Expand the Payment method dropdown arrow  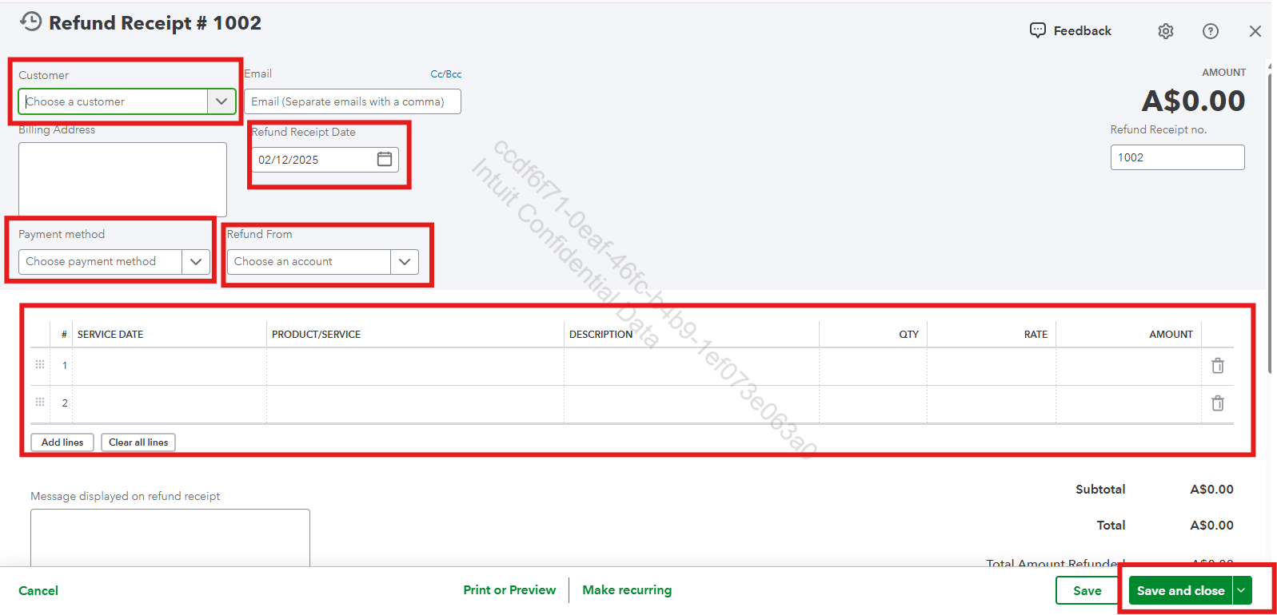pyautogui.click(x=196, y=262)
